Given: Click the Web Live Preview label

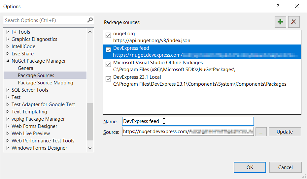Looking at the screenshot, I should point(31,133).
